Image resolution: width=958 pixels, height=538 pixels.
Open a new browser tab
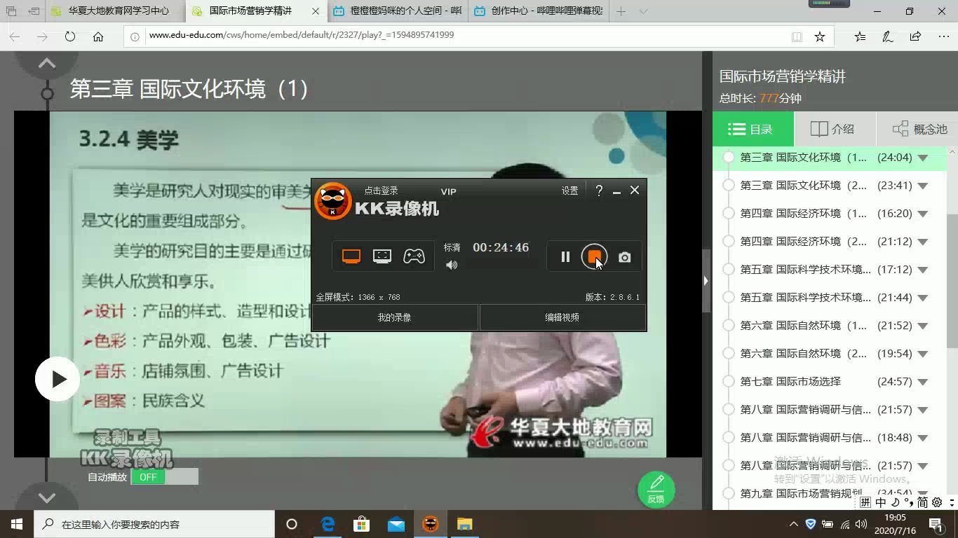pos(621,11)
